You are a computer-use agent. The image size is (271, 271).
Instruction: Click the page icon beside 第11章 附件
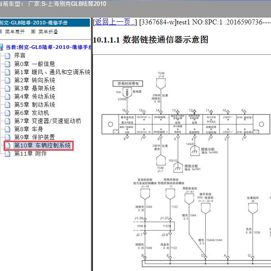tap(7, 153)
